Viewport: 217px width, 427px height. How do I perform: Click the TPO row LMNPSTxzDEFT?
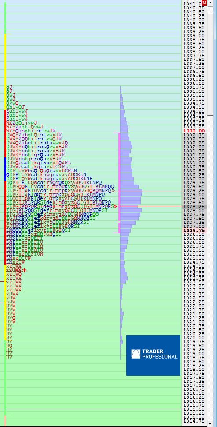[x=25, y=238]
